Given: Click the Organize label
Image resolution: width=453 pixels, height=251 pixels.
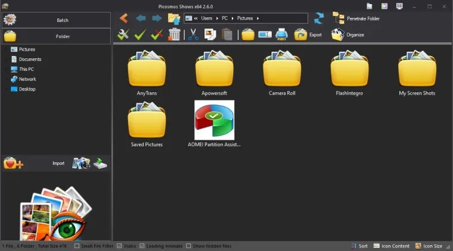Looking at the screenshot, I should pos(355,35).
